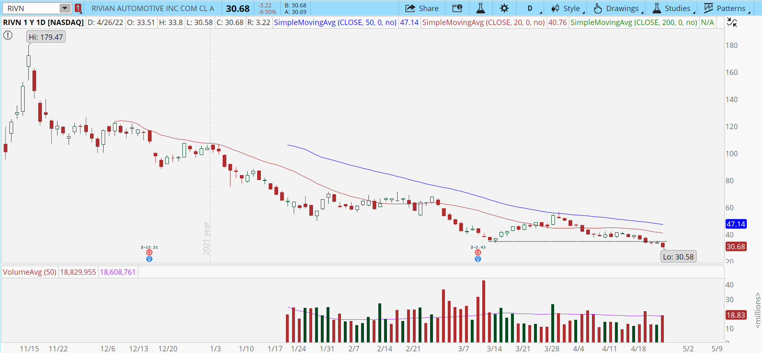762x353 pixels.
Task: Select the SimpleMovingAvg (CLOSE, 20, 0, no) label
Action: tap(483, 23)
